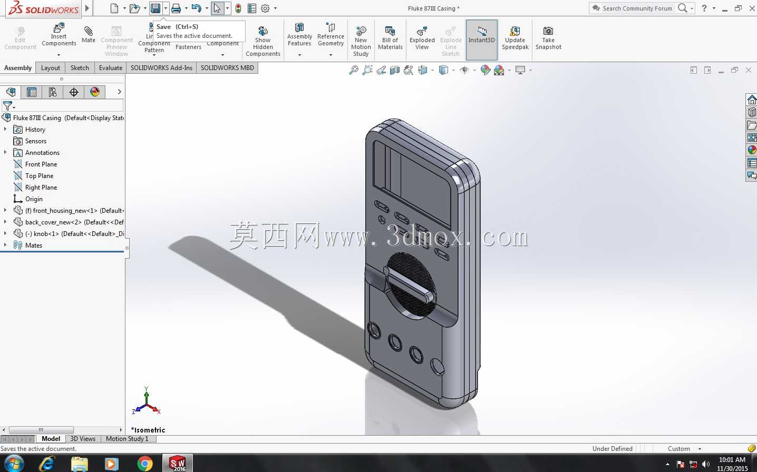Select the Model bottom tab

(x=51, y=439)
